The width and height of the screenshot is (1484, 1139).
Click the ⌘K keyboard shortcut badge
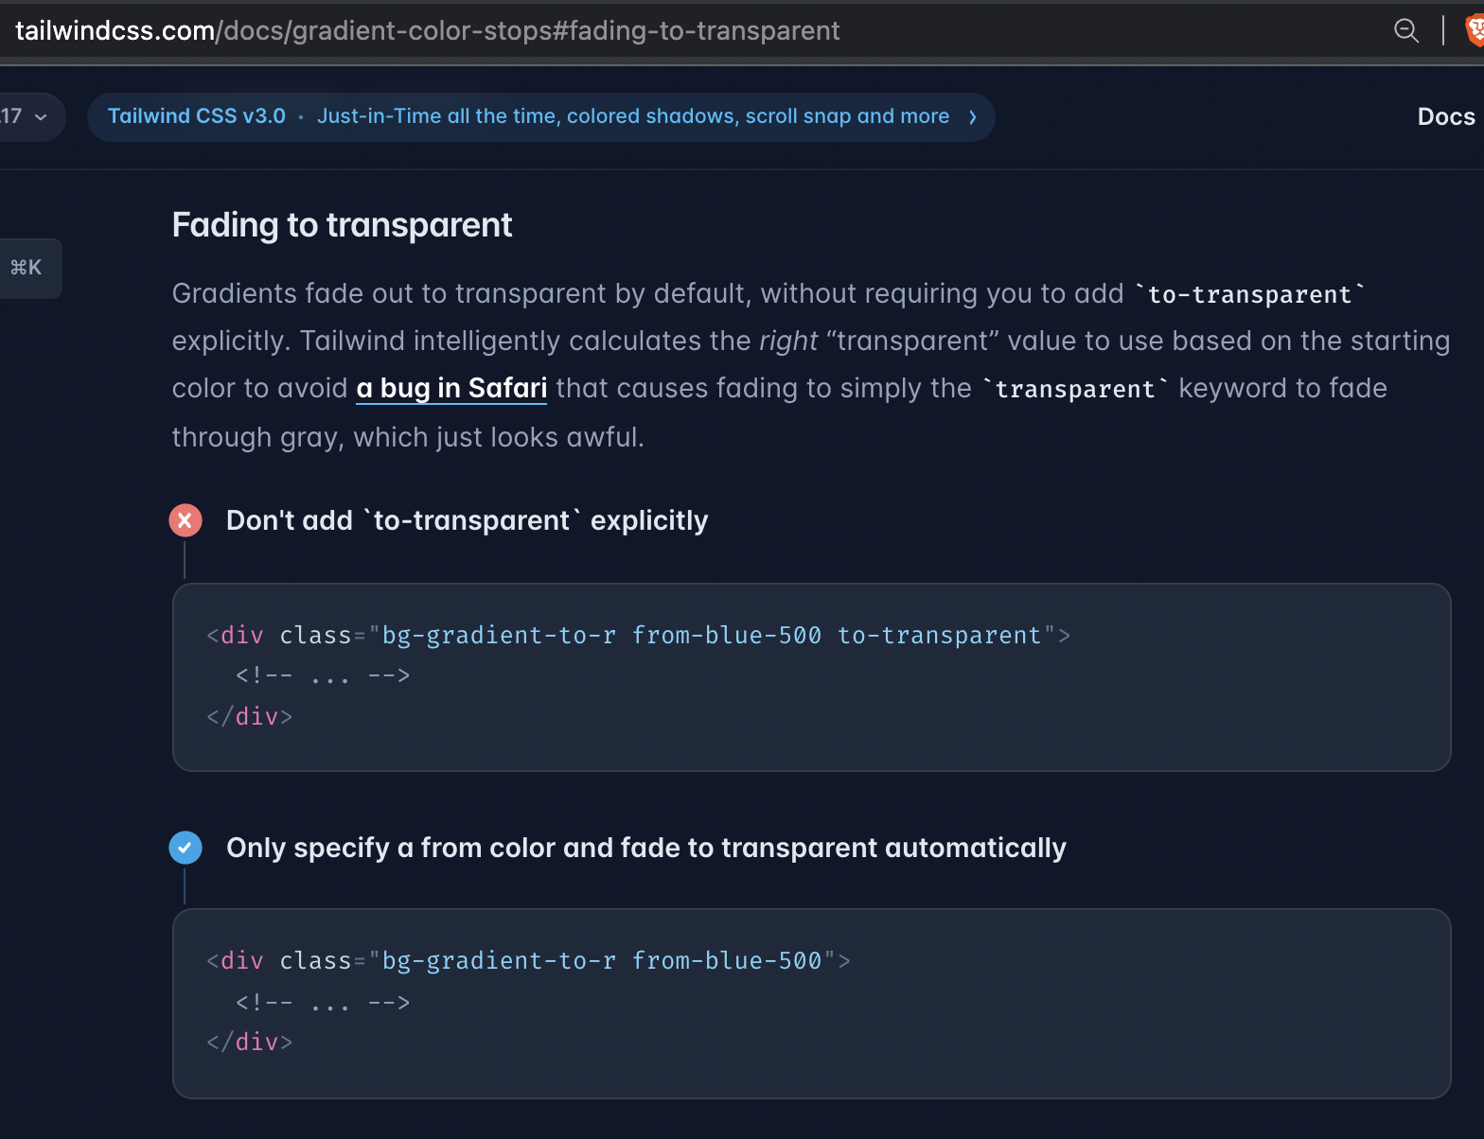pos(27,268)
